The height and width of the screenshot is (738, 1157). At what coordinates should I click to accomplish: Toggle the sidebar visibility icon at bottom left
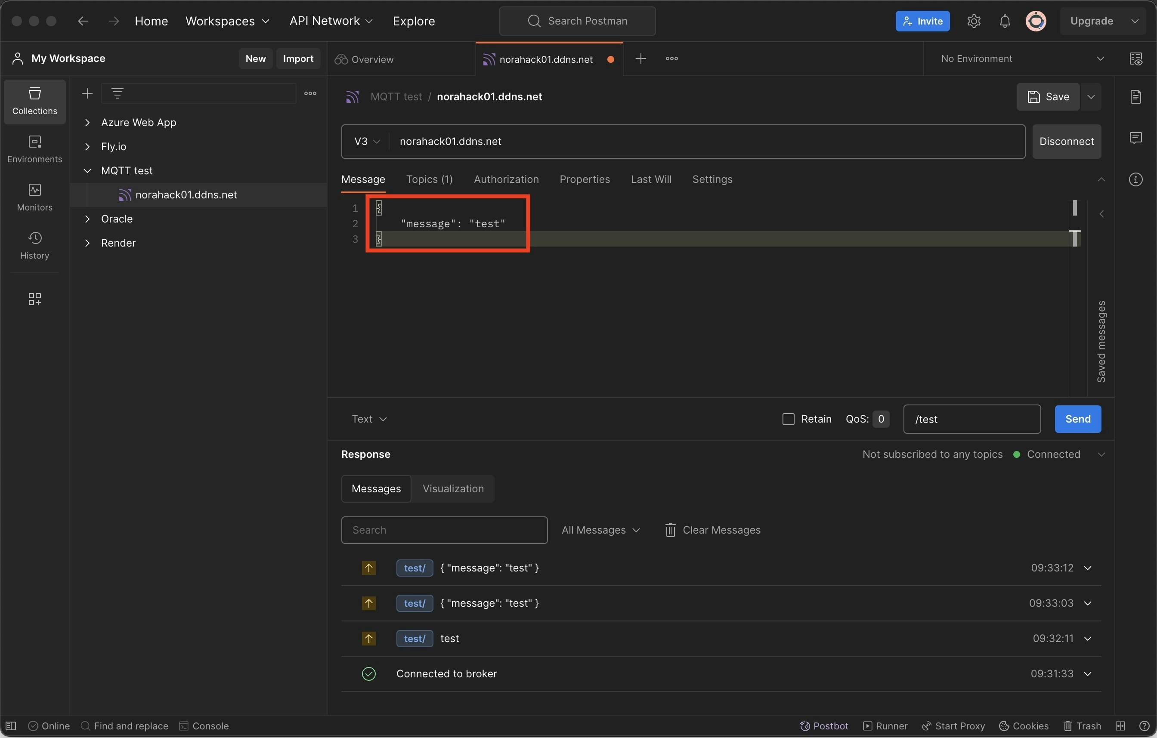pyautogui.click(x=11, y=726)
